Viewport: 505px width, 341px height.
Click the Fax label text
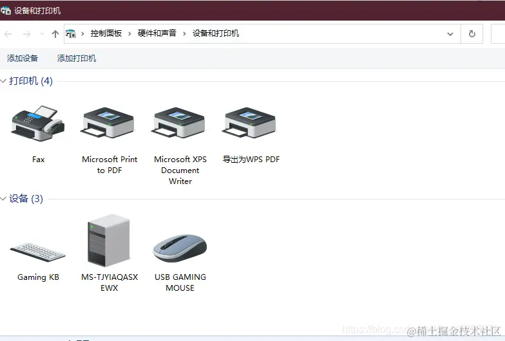39,160
